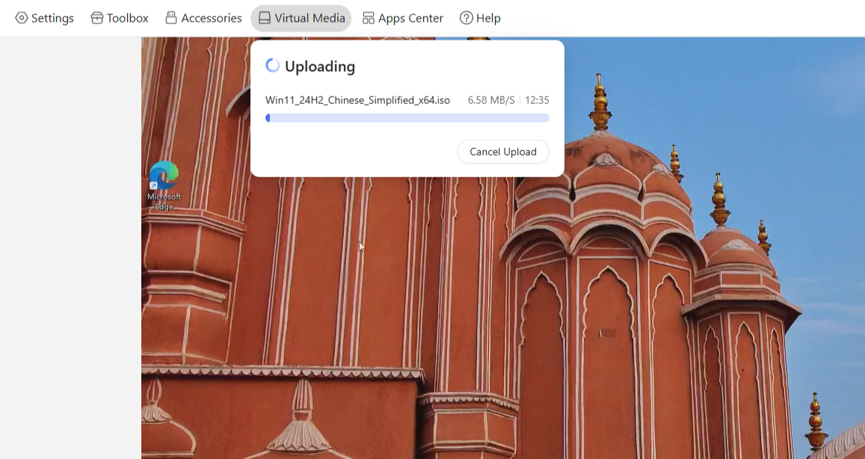Click the Apps Center grid icon
Screen dimensions: 865x459
[x=369, y=18]
